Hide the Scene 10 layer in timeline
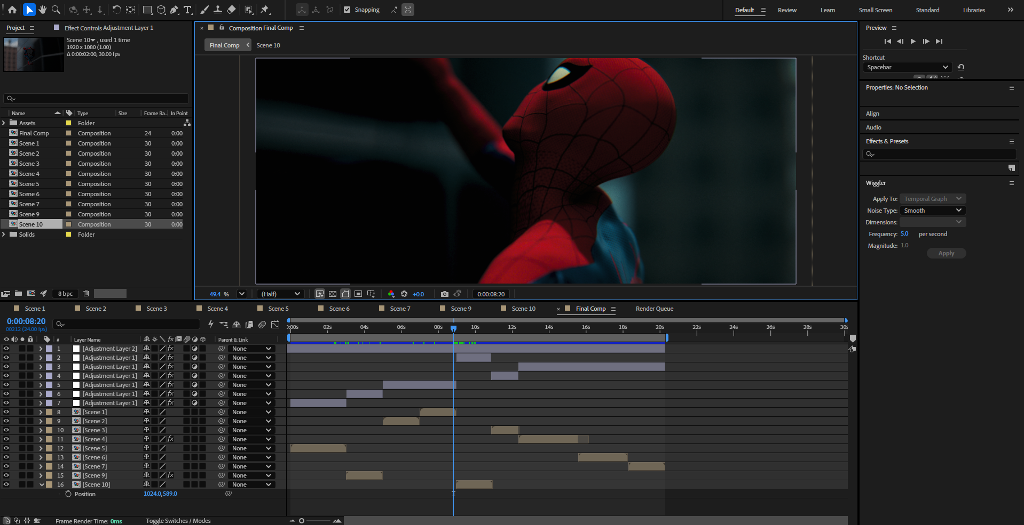Screen dimensions: 1024x525 6,484
